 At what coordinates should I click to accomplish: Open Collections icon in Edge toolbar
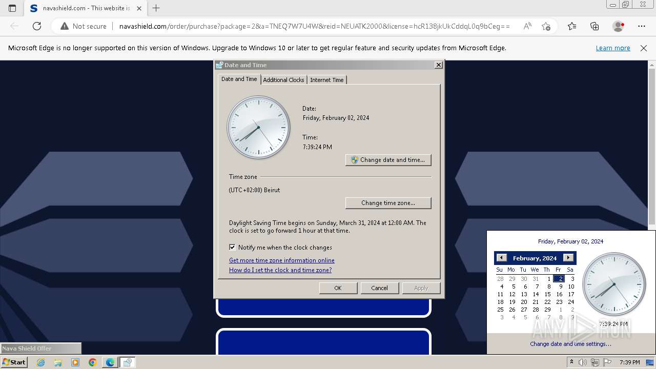[594, 26]
